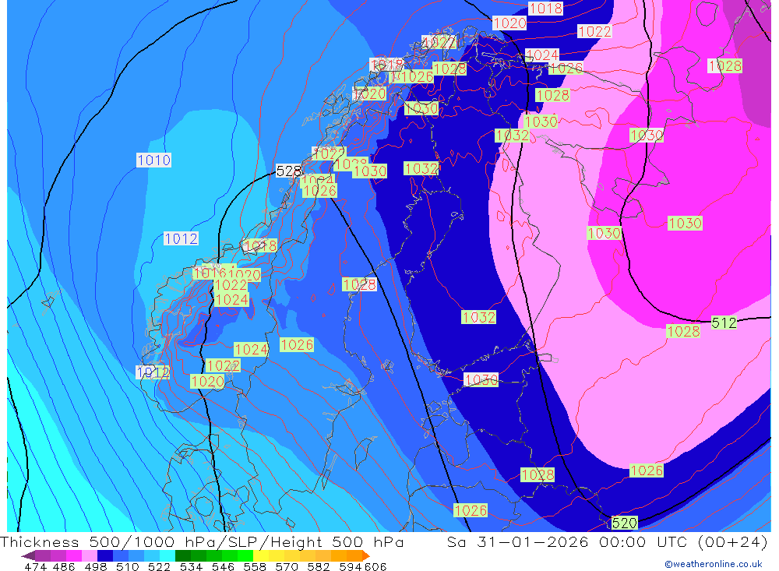Click the black 528 height contour label

(x=288, y=171)
